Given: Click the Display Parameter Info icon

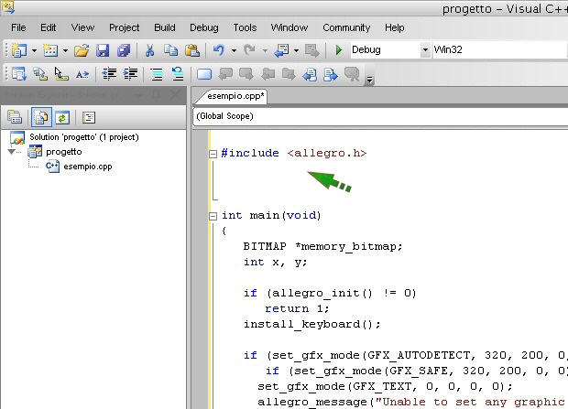Looking at the screenshot, I should [x=40, y=74].
